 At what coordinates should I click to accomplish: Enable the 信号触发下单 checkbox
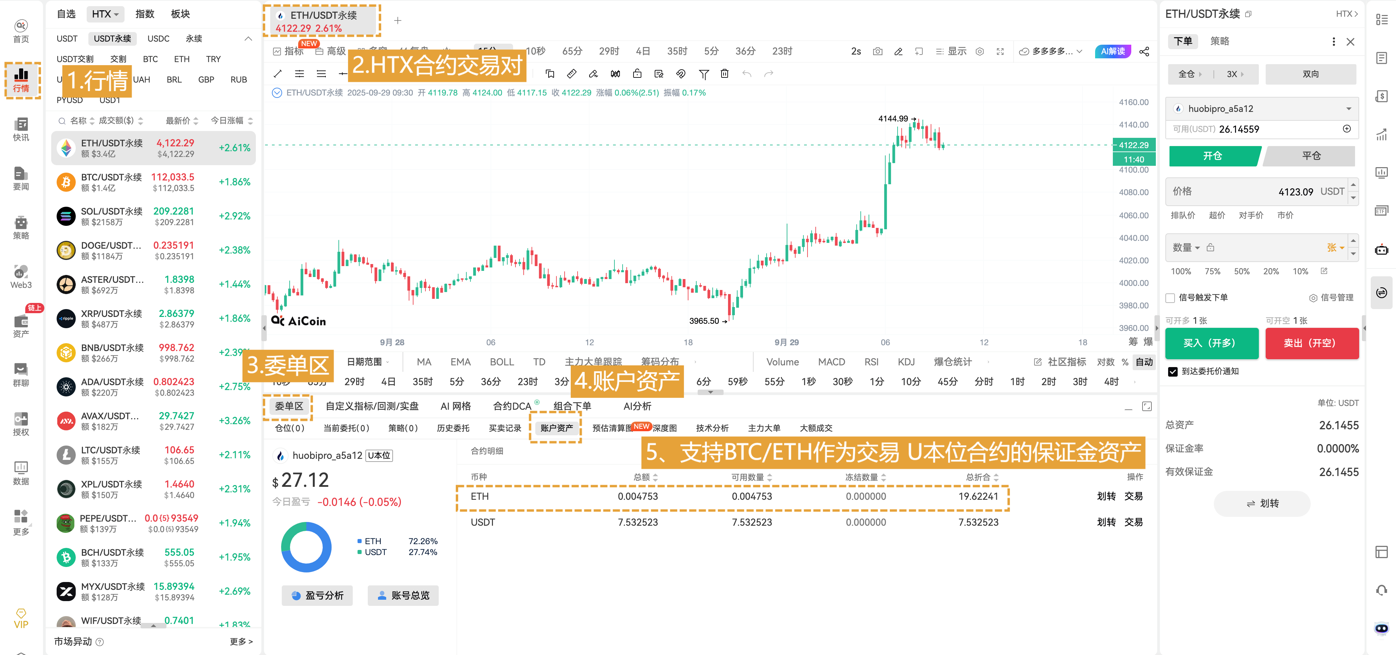pyautogui.click(x=1170, y=298)
